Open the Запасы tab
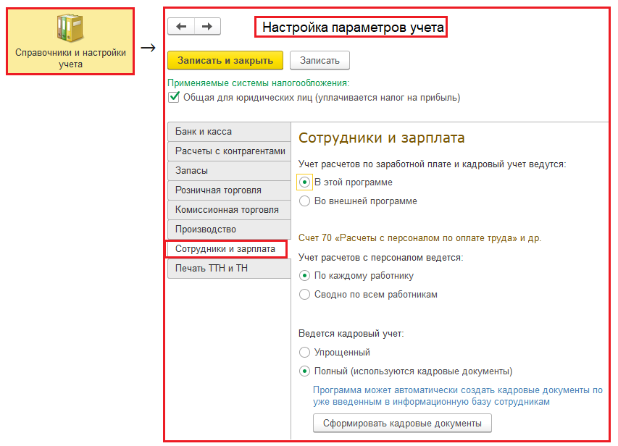Viewport: 618px width, 446px height. [x=229, y=171]
